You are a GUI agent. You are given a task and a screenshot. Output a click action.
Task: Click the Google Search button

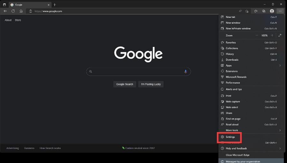coord(125,84)
